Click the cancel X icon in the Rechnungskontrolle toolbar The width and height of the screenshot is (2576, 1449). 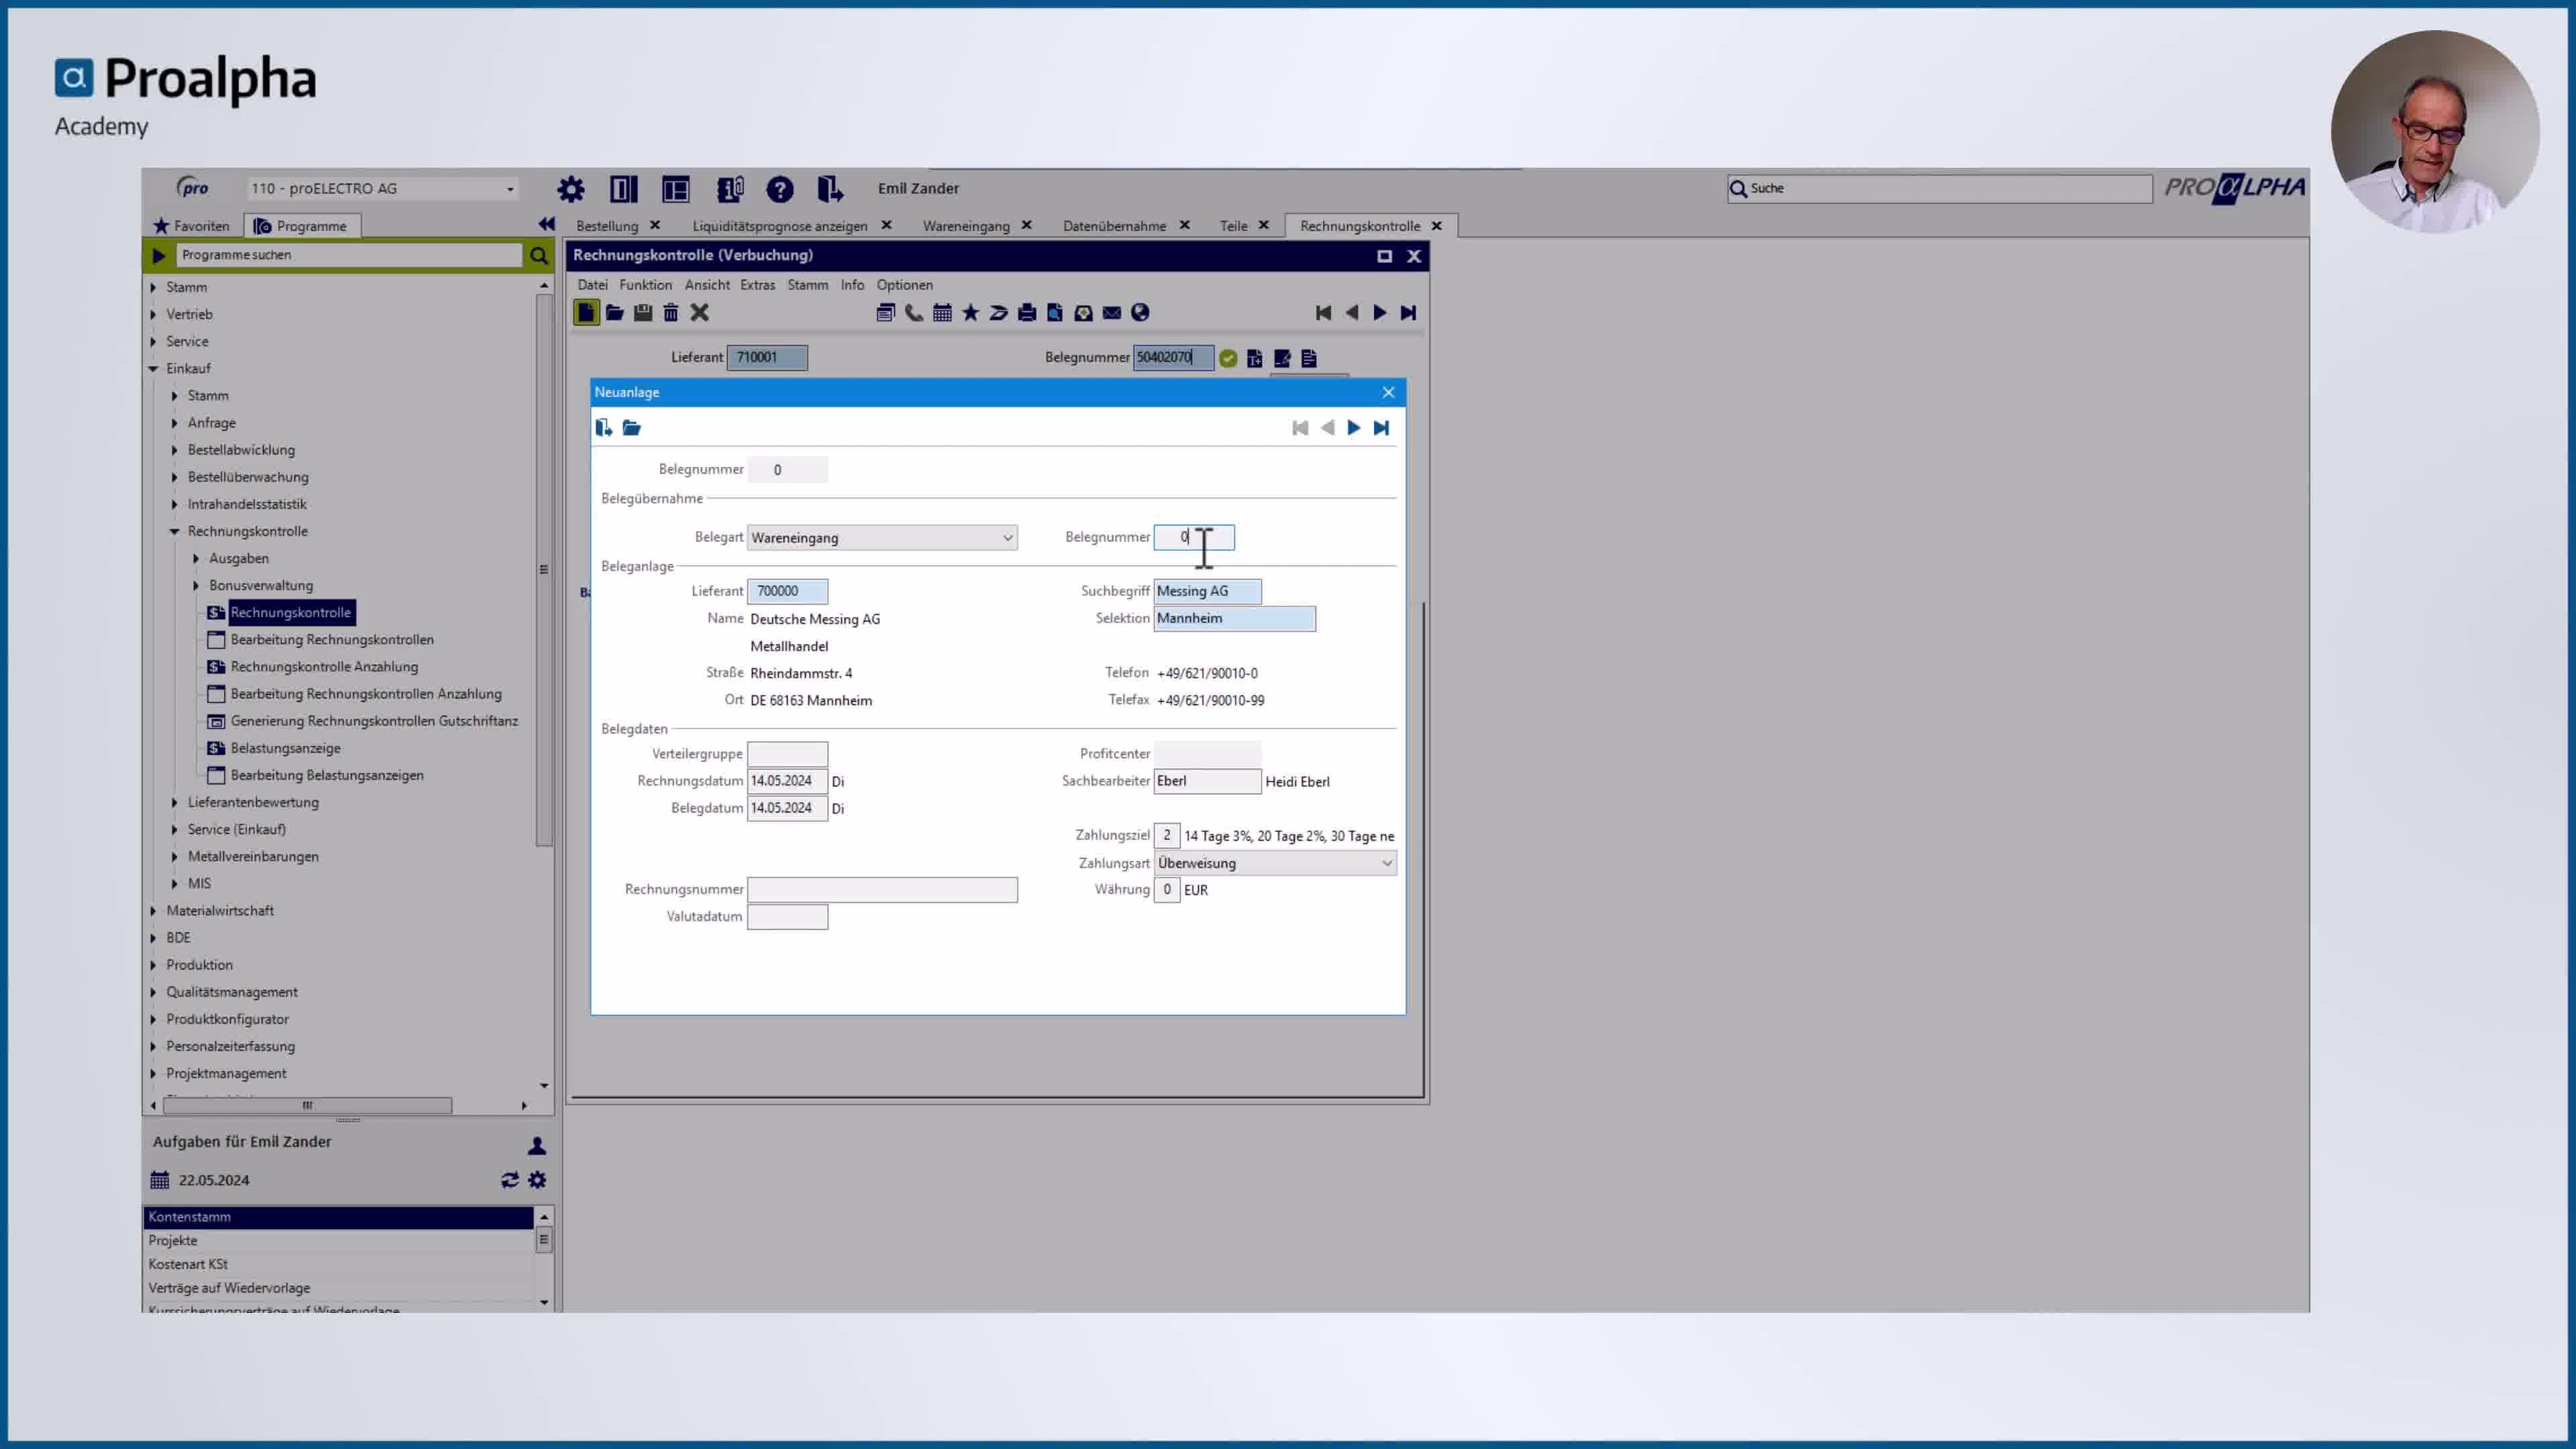pyautogui.click(x=700, y=313)
